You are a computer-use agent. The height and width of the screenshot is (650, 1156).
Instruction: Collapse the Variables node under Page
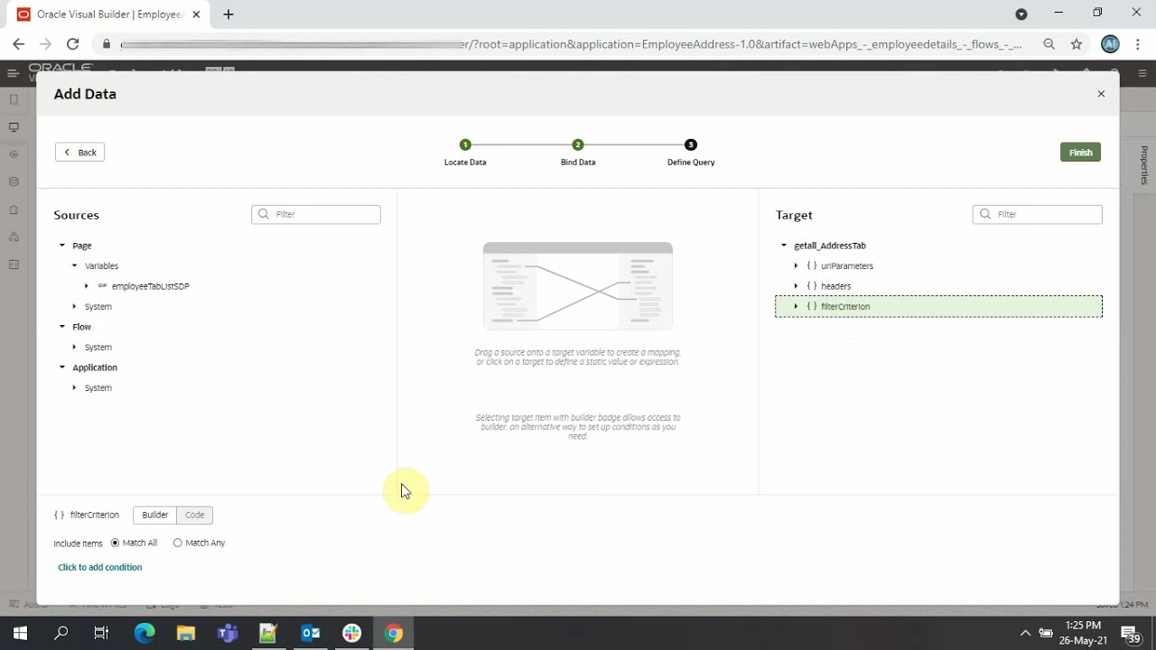coord(75,265)
